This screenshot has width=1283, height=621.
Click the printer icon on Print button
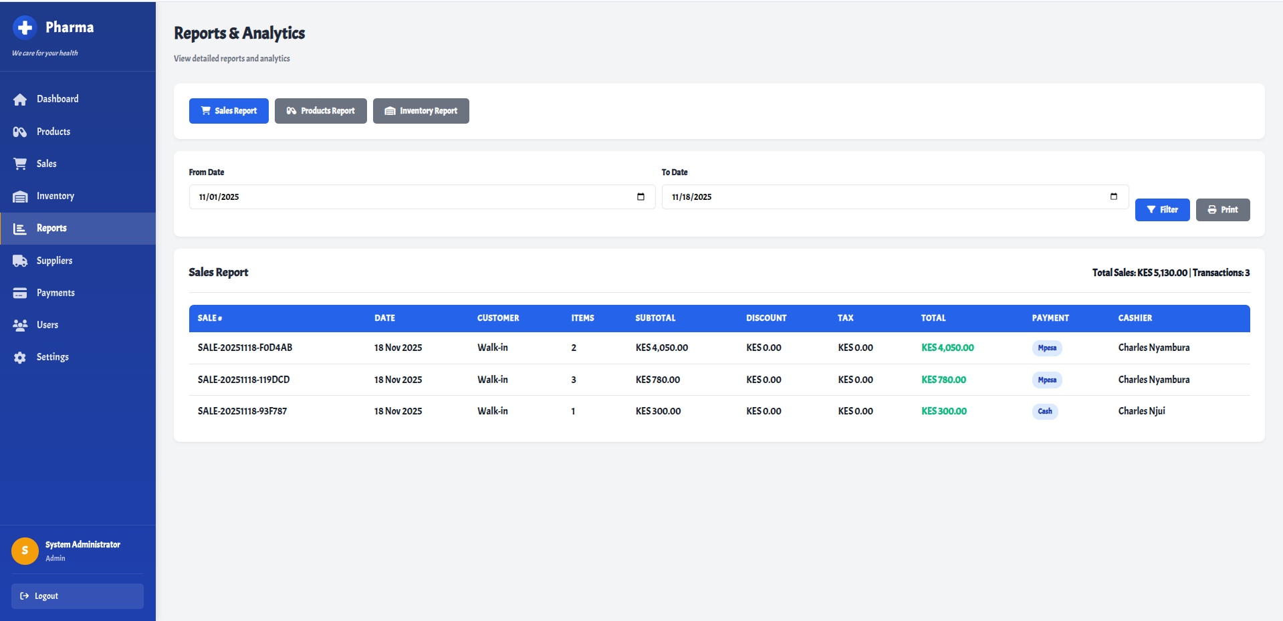click(x=1211, y=210)
